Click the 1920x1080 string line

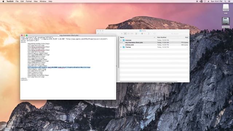(39, 55)
